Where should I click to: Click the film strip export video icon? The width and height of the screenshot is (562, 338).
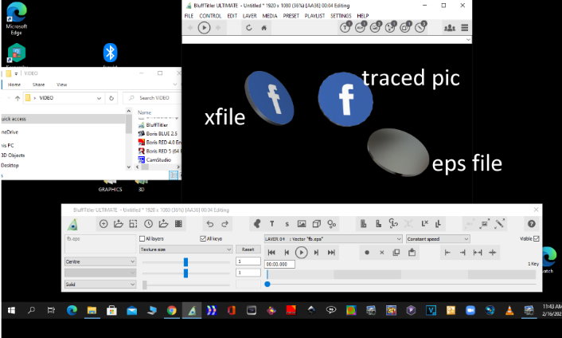click(178, 224)
